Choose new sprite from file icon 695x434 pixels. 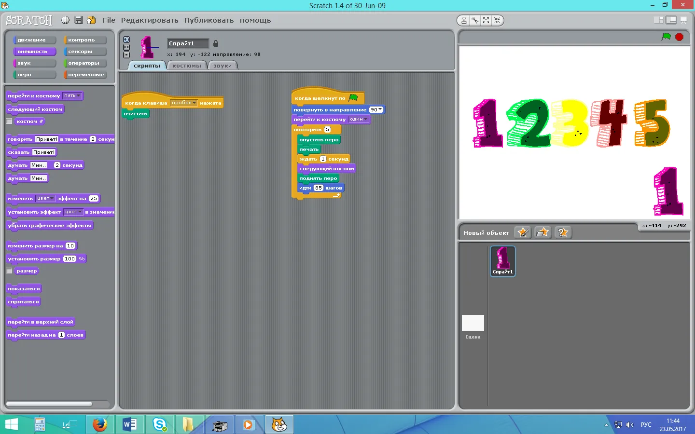[543, 232]
